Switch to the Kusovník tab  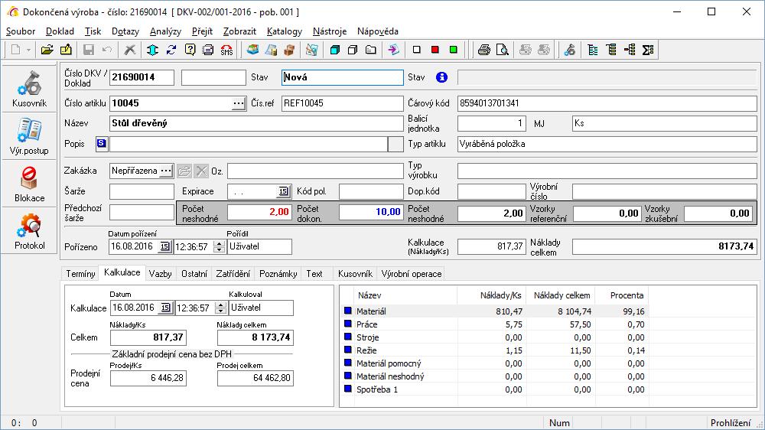pyautogui.click(x=355, y=274)
